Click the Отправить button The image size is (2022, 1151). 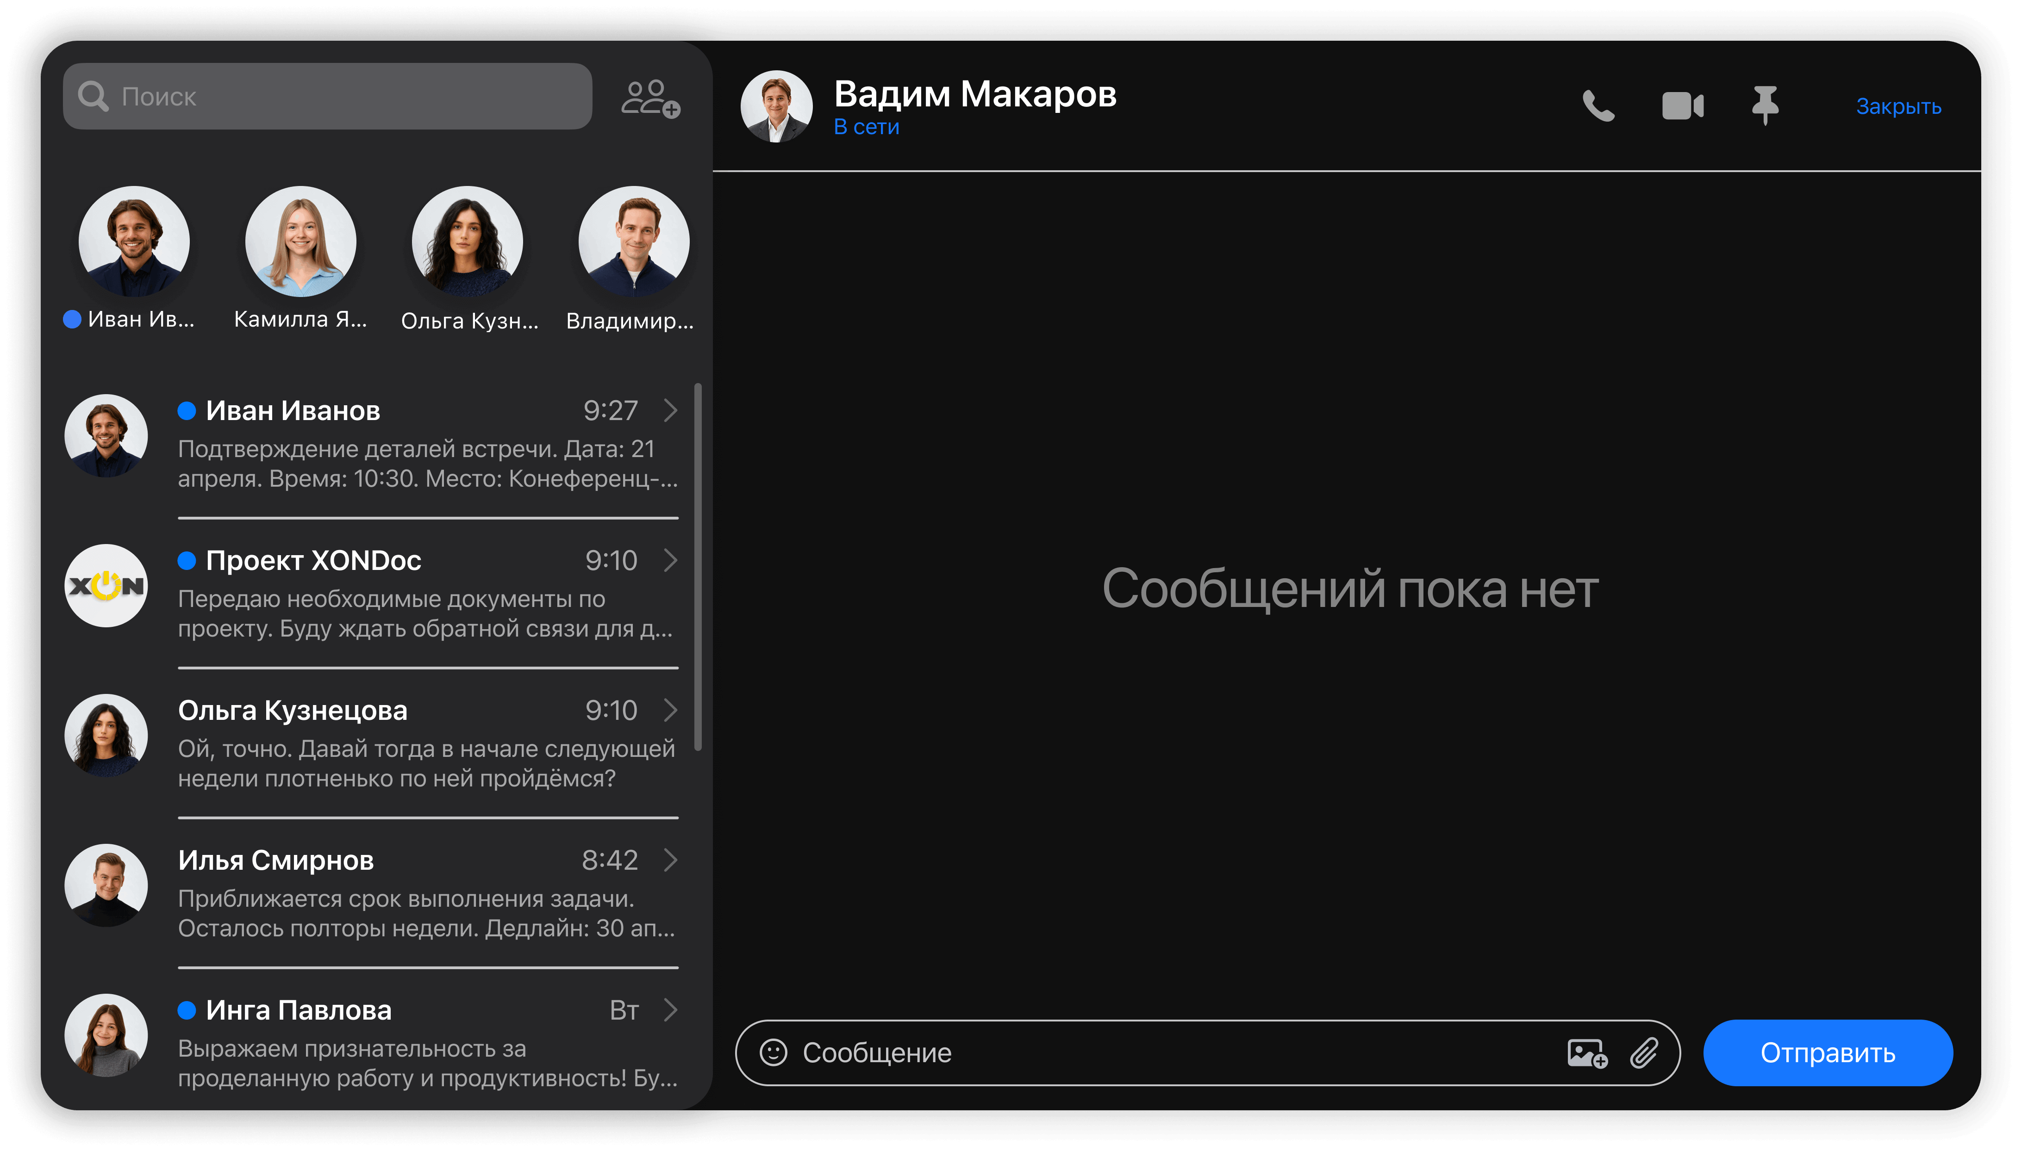pos(1828,1053)
